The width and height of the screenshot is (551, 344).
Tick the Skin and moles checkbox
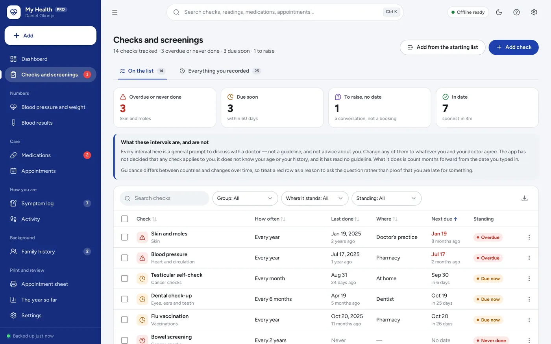click(125, 237)
